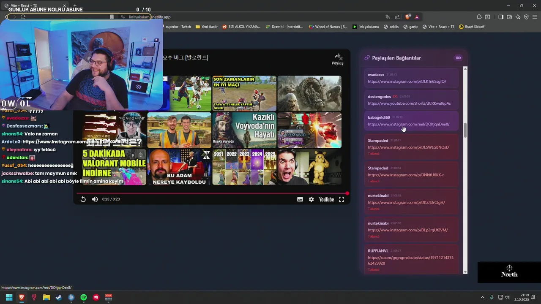Click the red video progress bar
This screenshot has width=541, height=304.
coord(212,193)
